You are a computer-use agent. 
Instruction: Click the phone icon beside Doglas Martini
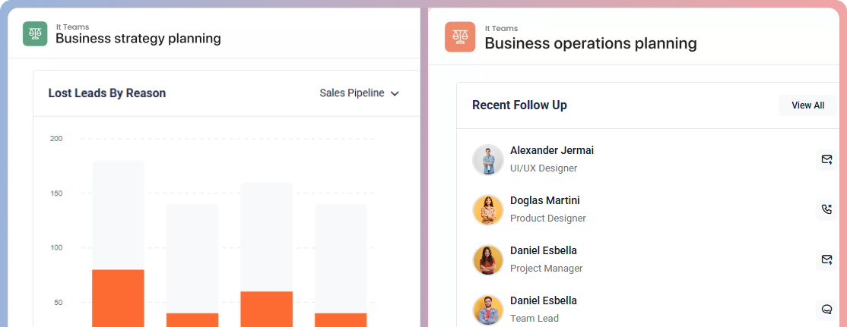click(826, 209)
